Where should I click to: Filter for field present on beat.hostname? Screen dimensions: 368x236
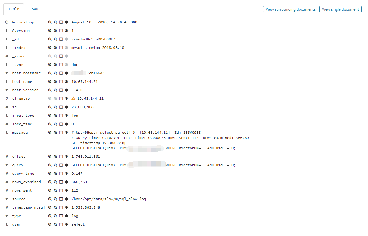[x=67, y=73]
